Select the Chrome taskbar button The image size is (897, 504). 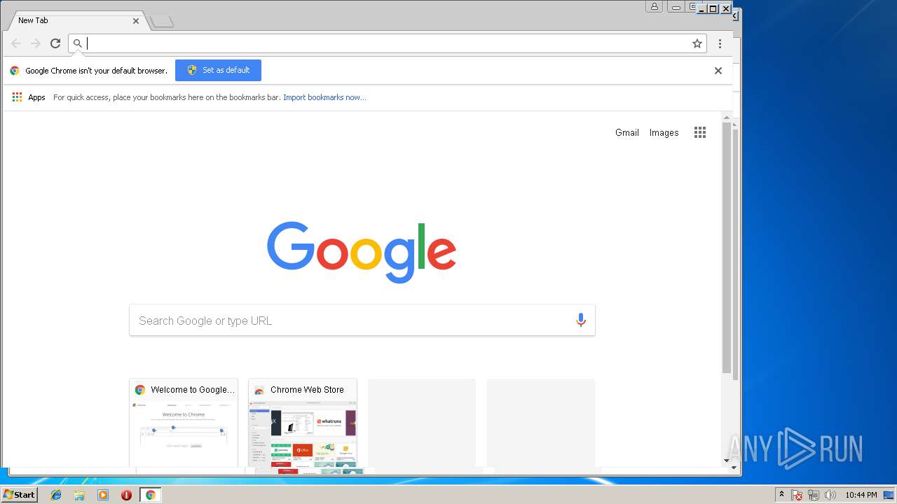(x=150, y=495)
